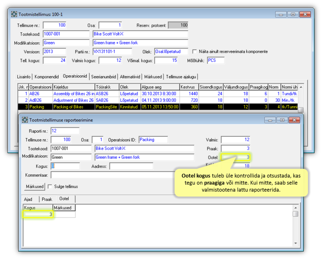Open the Märkused tab in order window

pyautogui.click(x=153, y=76)
